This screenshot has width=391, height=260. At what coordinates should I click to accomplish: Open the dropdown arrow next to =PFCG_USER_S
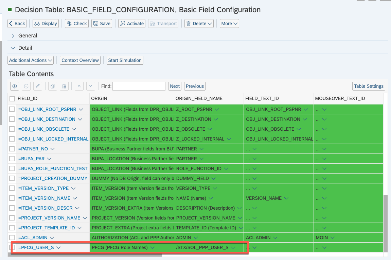click(58, 248)
